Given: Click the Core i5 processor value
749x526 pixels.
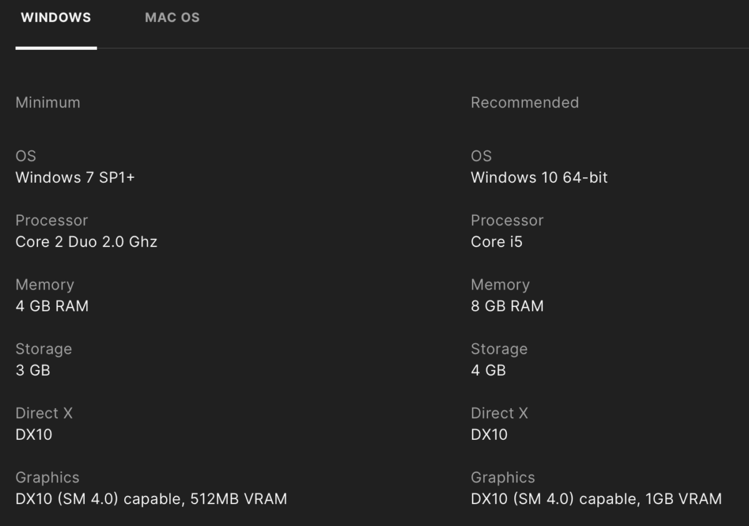Looking at the screenshot, I should (496, 241).
